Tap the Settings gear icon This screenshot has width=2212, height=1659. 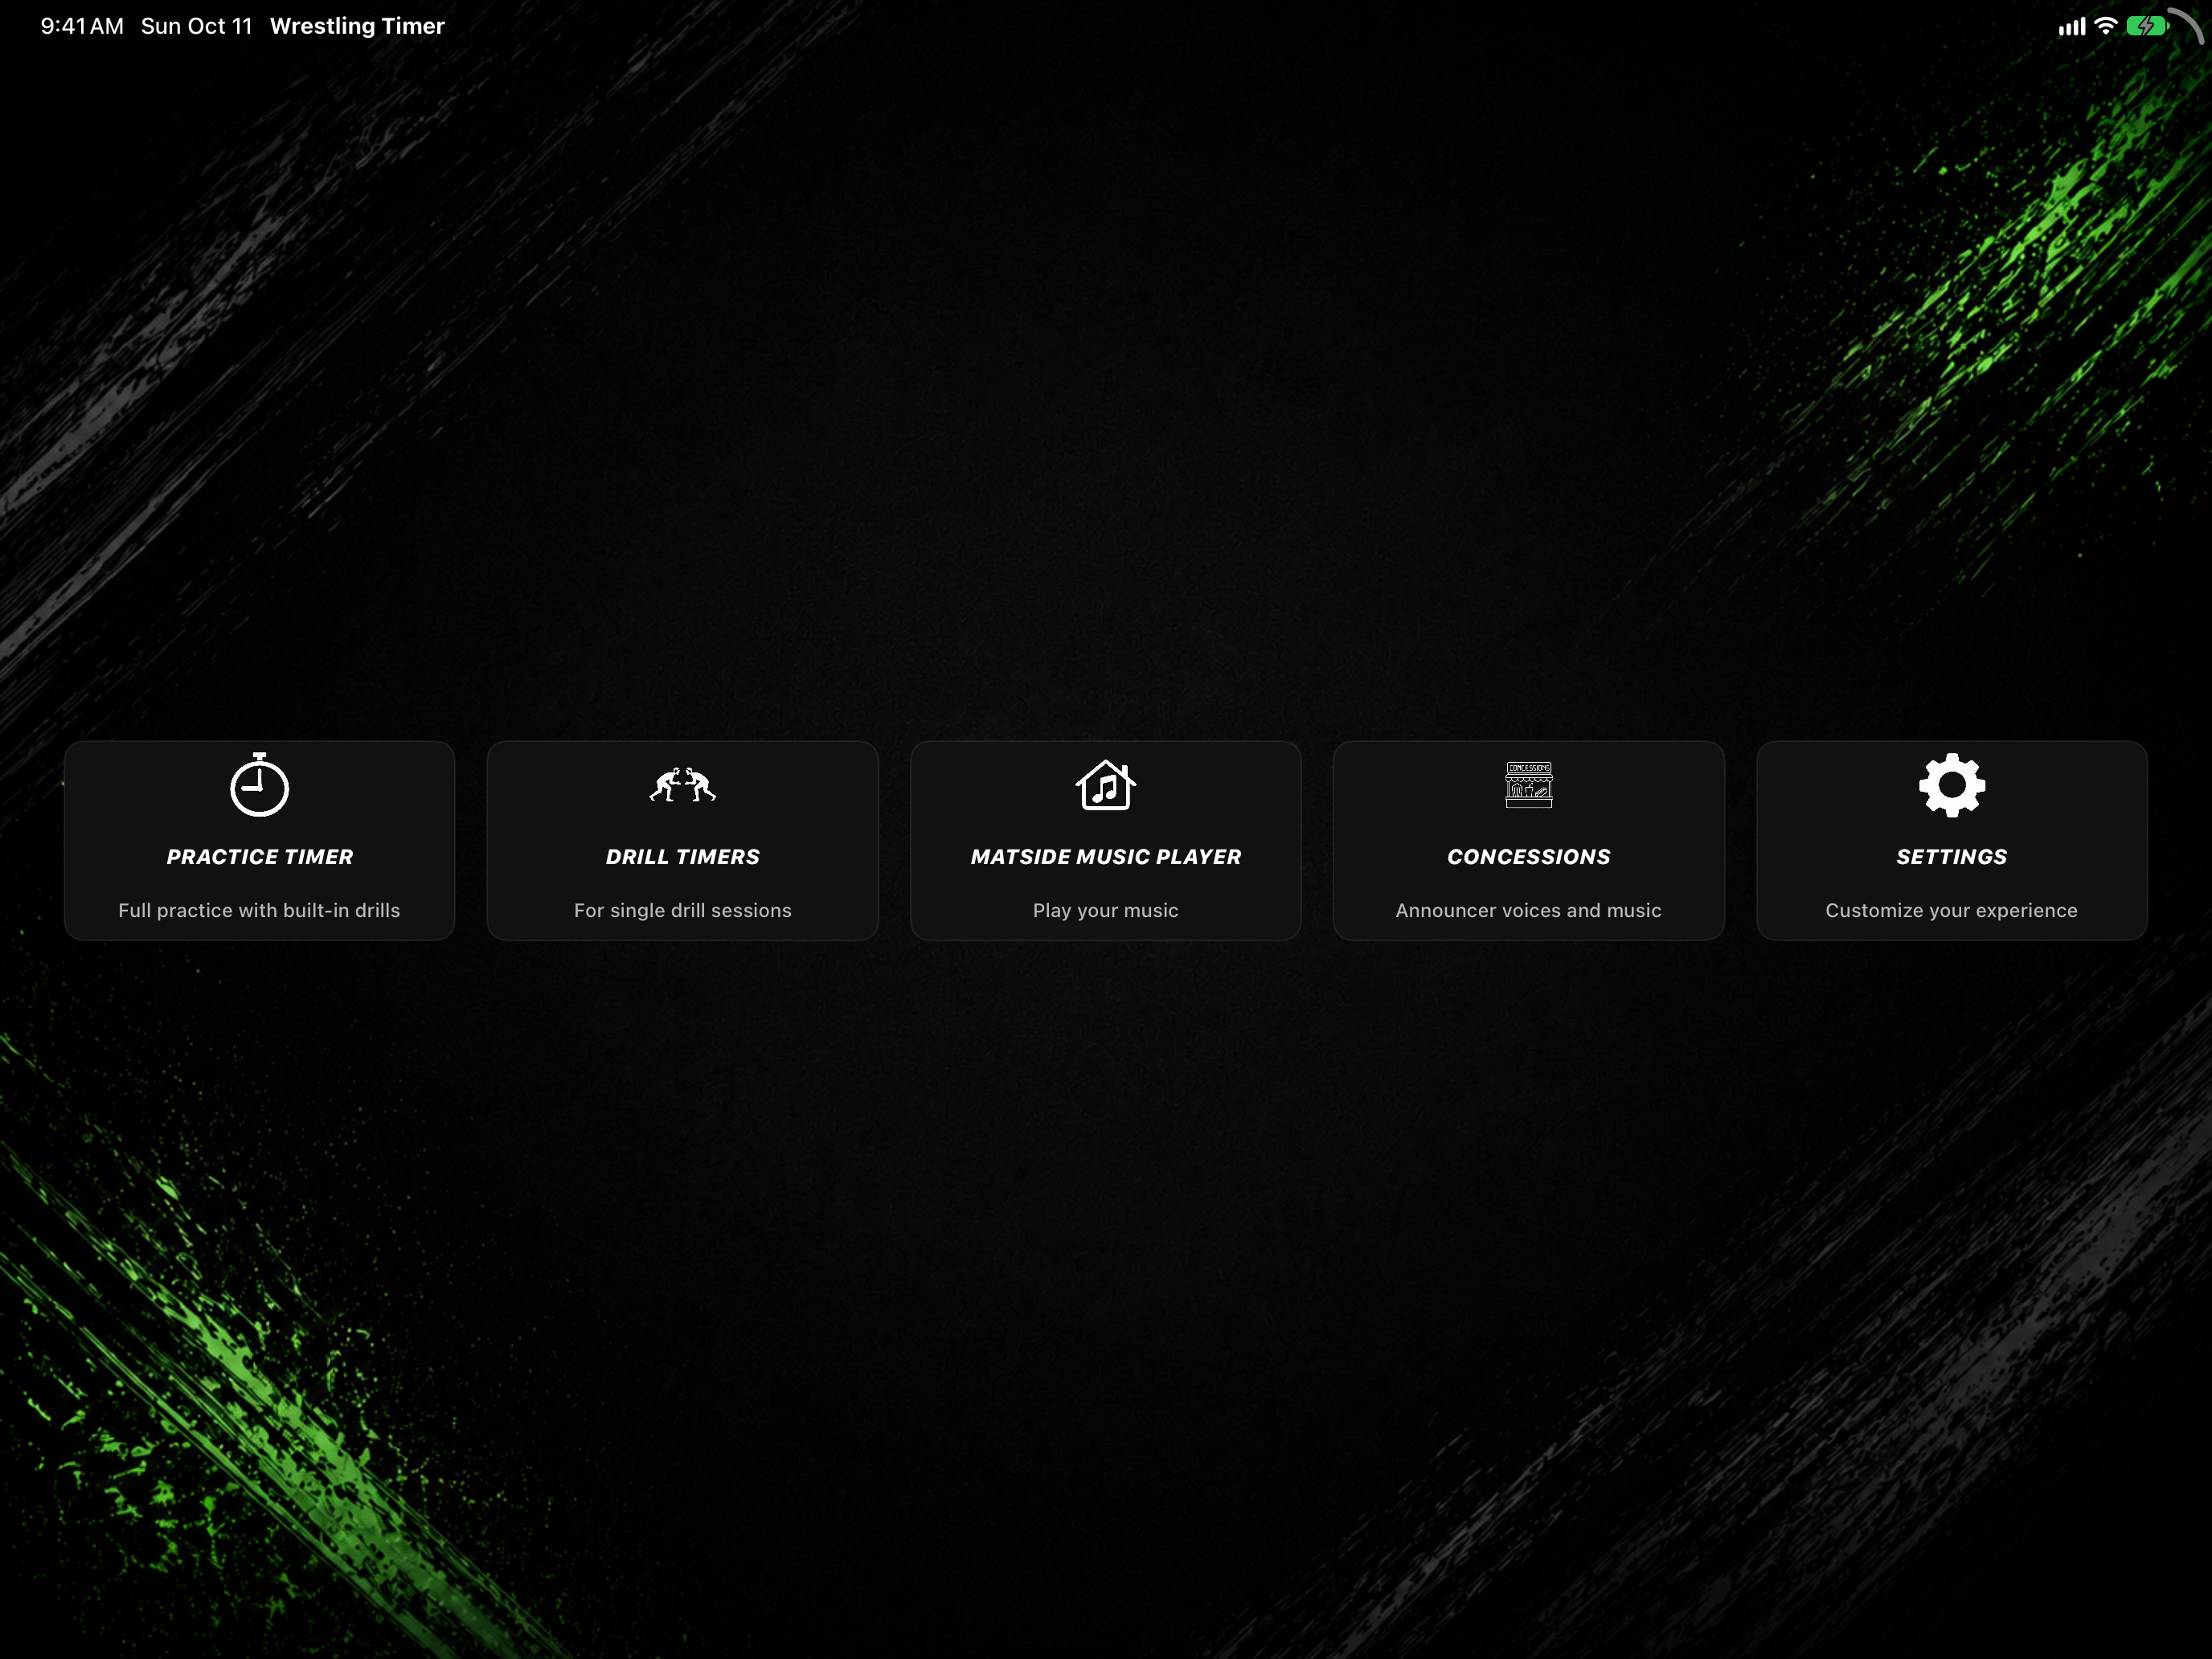pyautogui.click(x=1951, y=785)
